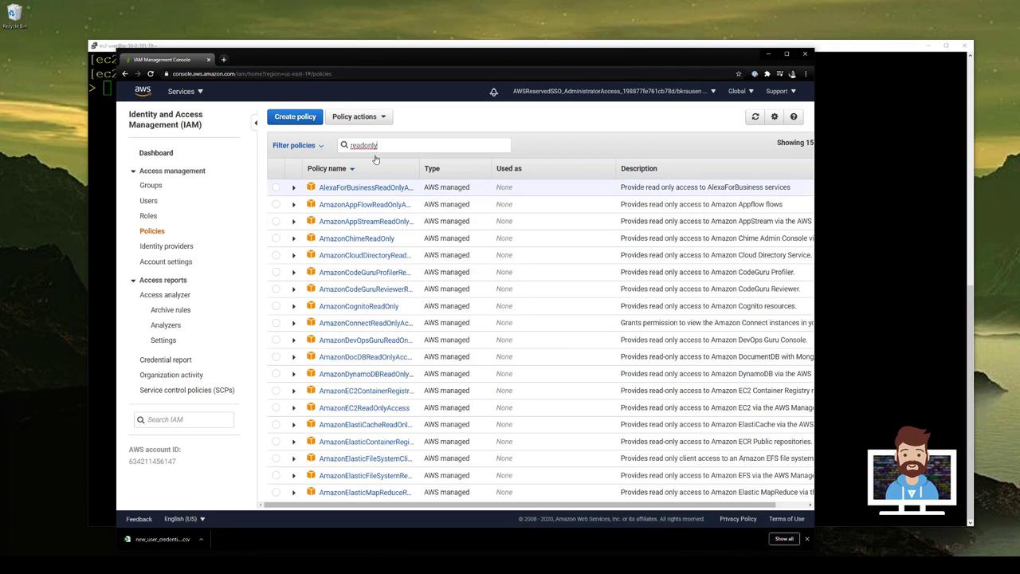
Task: Expand the AmazonCognitoReadOnly policy row
Action: point(293,306)
